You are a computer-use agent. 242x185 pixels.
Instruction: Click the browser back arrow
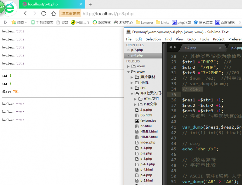click(x=25, y=14)
